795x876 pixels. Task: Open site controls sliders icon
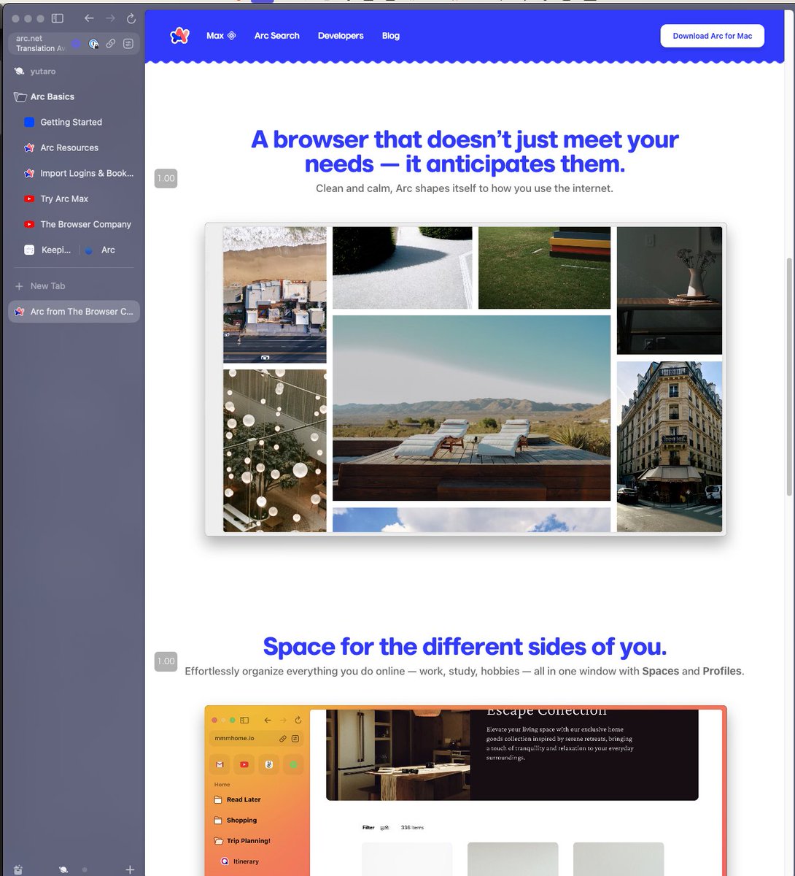coord(128,44)
